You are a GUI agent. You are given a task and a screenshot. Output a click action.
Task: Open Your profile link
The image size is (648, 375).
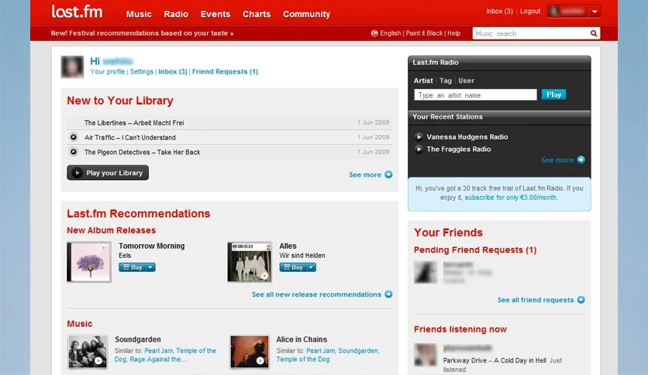(108, 71)
